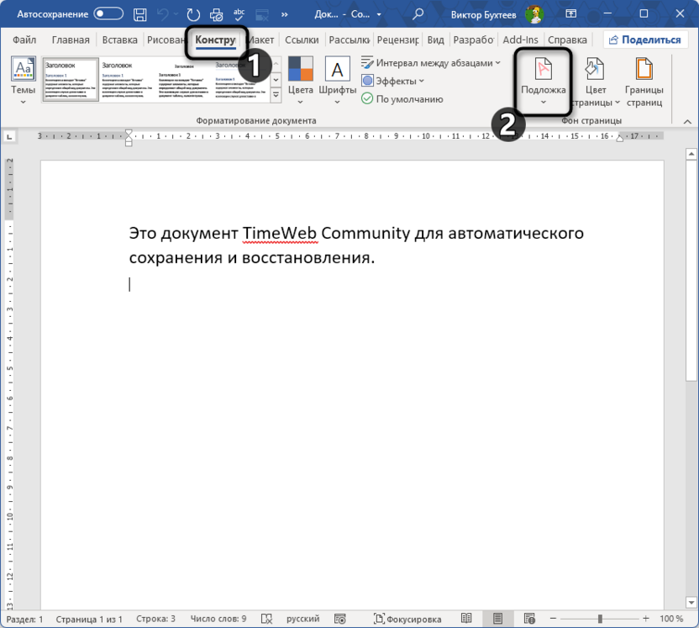Screen dimensions: 699x628
Task: Click Страница 1 из 1 status
Action: pos(89,619)
